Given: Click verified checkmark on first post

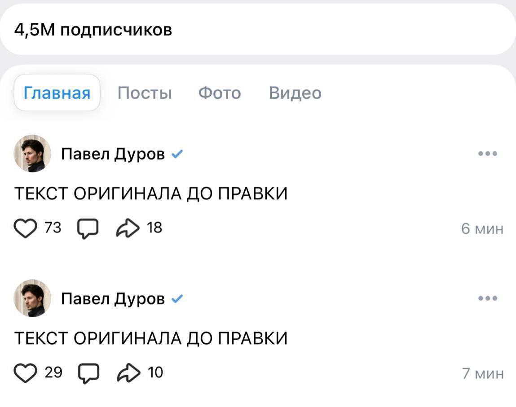Looking at the screenshot, I should click(x=177, y=154).
